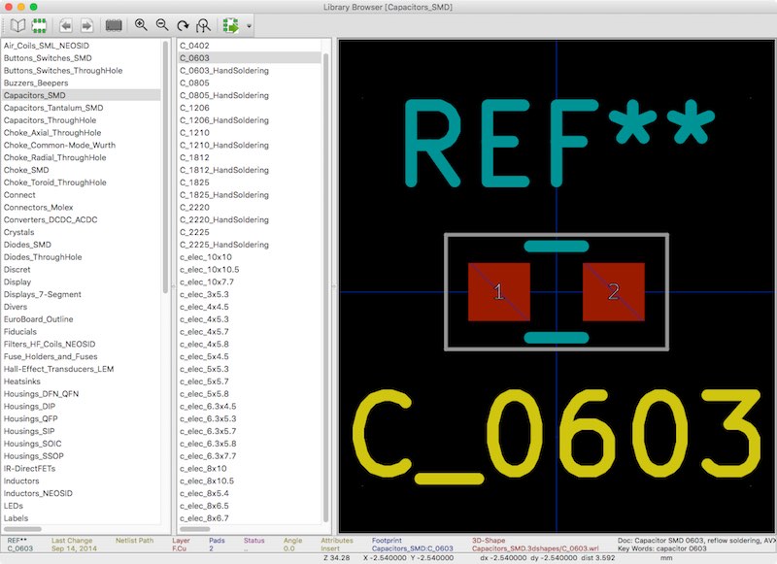Click the footprint list horizontal scrollbar
This screenshot has height=564, width=777.
point(194,529)
